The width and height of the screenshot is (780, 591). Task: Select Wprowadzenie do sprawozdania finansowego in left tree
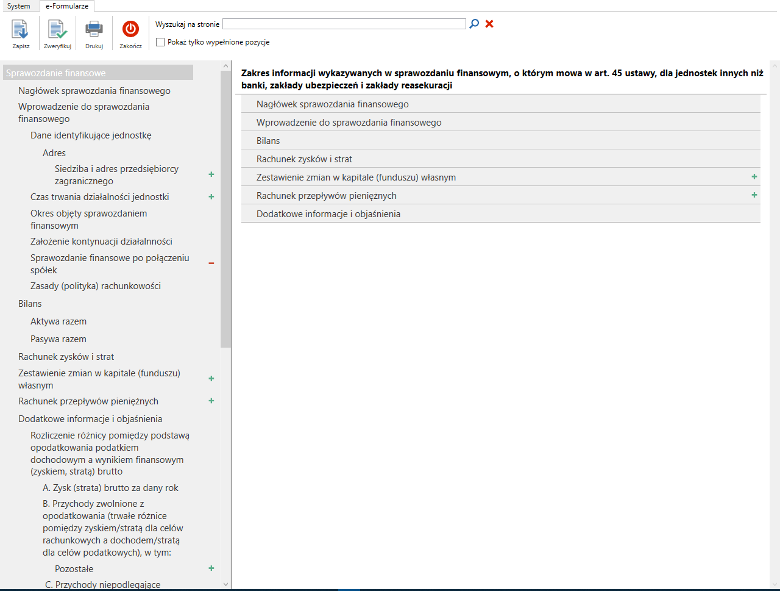click(x=83, y=113)
